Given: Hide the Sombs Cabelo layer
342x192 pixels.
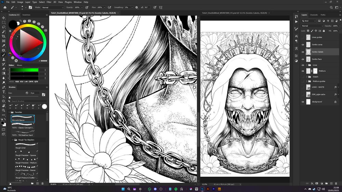Looking at the screenshot, I should point(303,52).
